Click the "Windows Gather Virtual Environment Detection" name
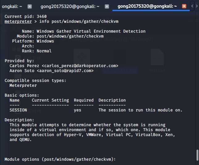 (91, 31)
